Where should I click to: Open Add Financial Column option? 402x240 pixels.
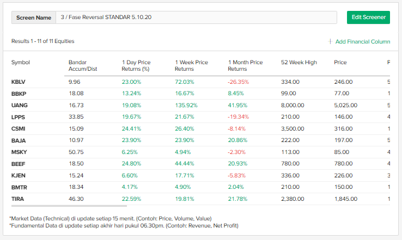click(x=360, y=41)
